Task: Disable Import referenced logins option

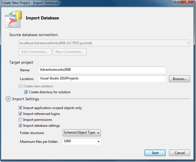Action: [x=20, y=114]
